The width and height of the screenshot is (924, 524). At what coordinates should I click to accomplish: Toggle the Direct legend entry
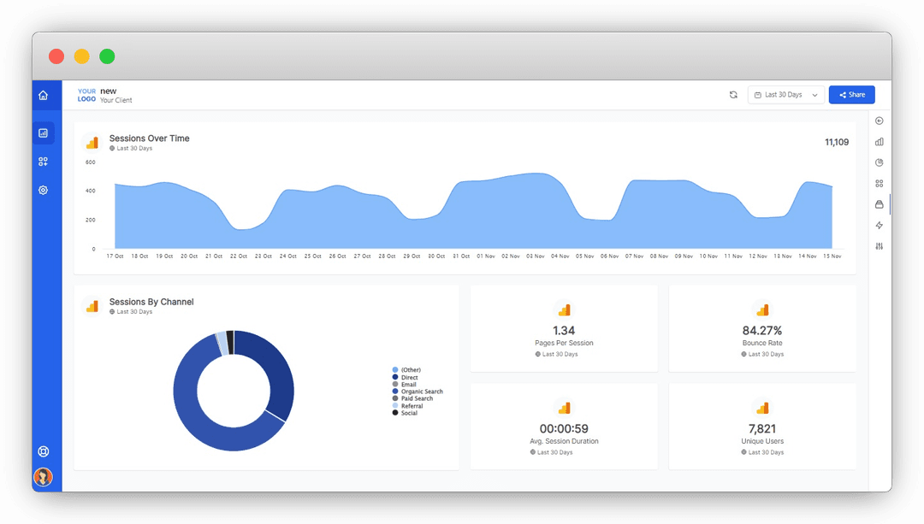(x=406, y=377)
